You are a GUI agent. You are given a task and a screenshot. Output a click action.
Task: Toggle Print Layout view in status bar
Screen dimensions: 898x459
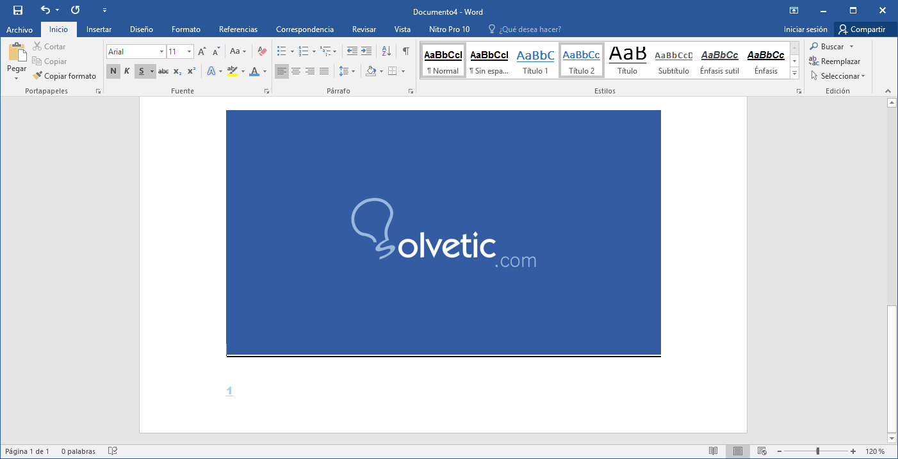tap(738, 451)
